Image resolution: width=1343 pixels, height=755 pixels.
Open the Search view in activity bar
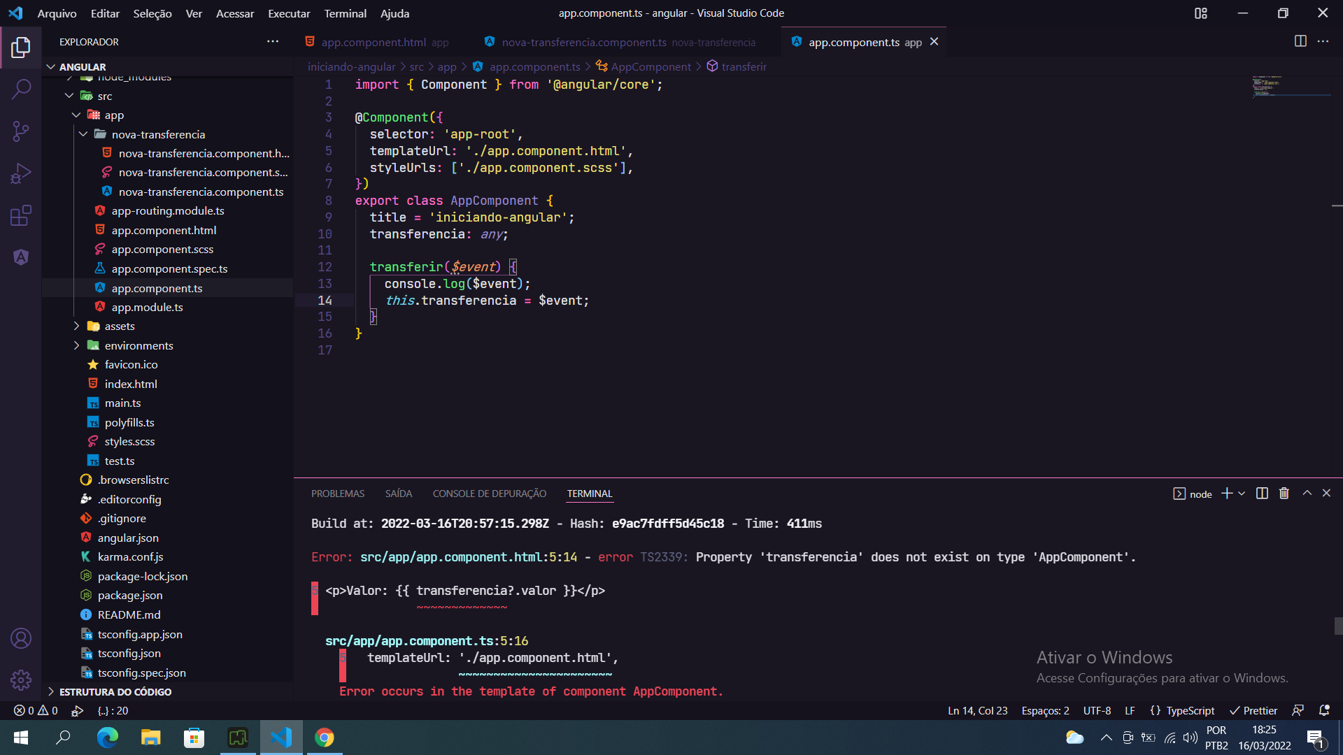(21, 89)
